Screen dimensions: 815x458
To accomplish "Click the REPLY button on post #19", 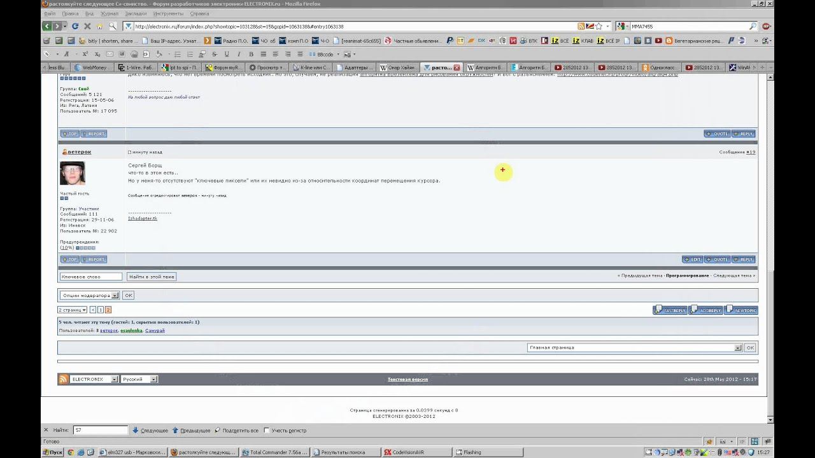I will [743, 260].
